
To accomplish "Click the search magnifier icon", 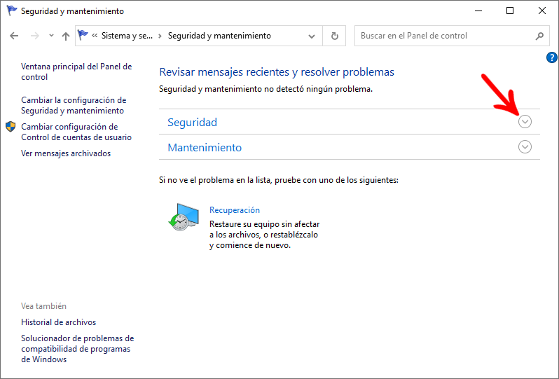I will [x=540, y=36].
